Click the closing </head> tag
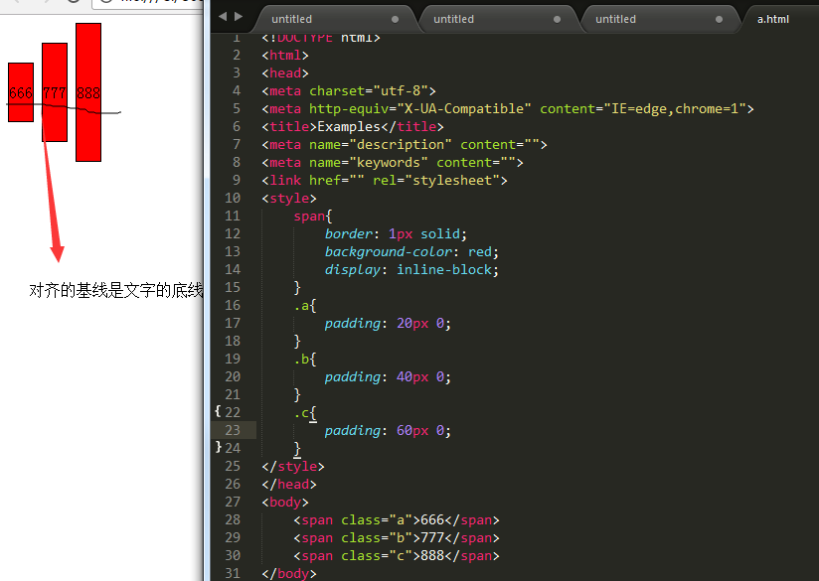The height and width of the screenshot is (581, 819). tap(289, 484)
